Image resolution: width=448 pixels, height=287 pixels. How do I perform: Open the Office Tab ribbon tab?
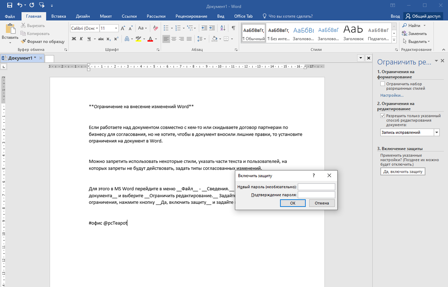243,16
